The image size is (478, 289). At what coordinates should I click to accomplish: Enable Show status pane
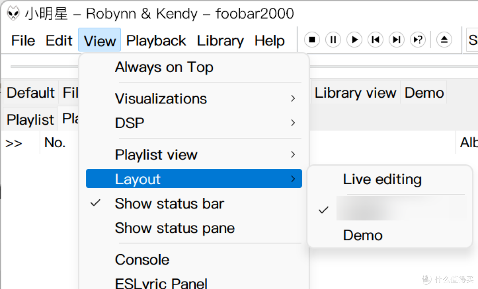click(194, 228)
